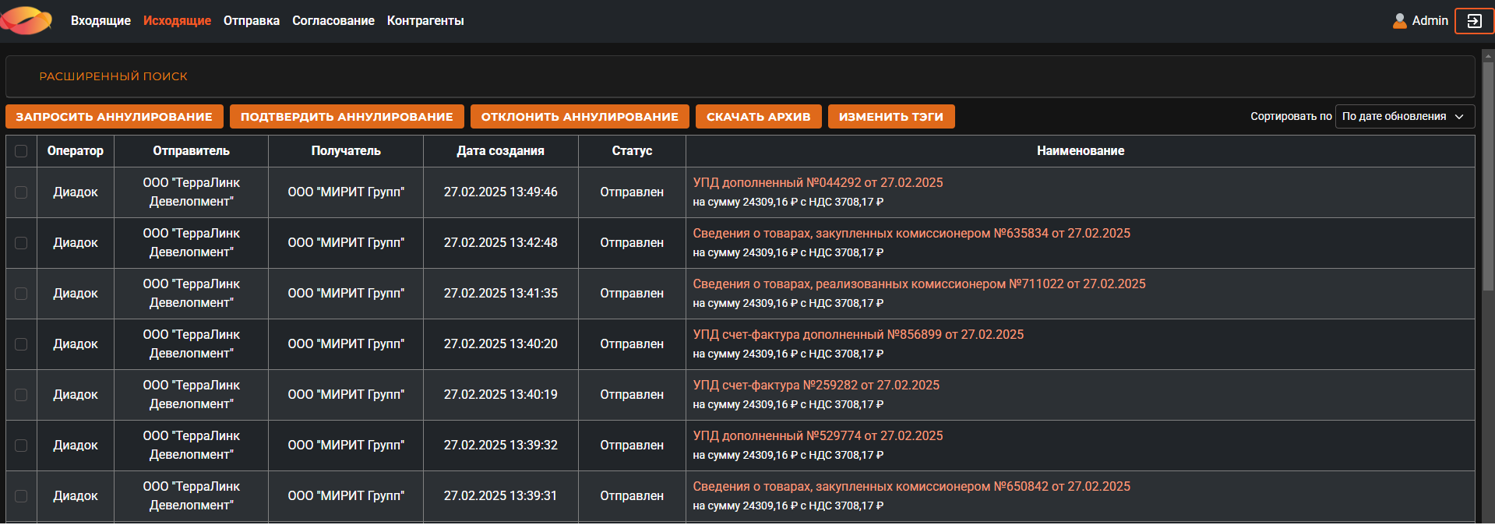Open УПД дополненный №529774
The width and height of the screenshot is (1495, 525).
[818, 435]
